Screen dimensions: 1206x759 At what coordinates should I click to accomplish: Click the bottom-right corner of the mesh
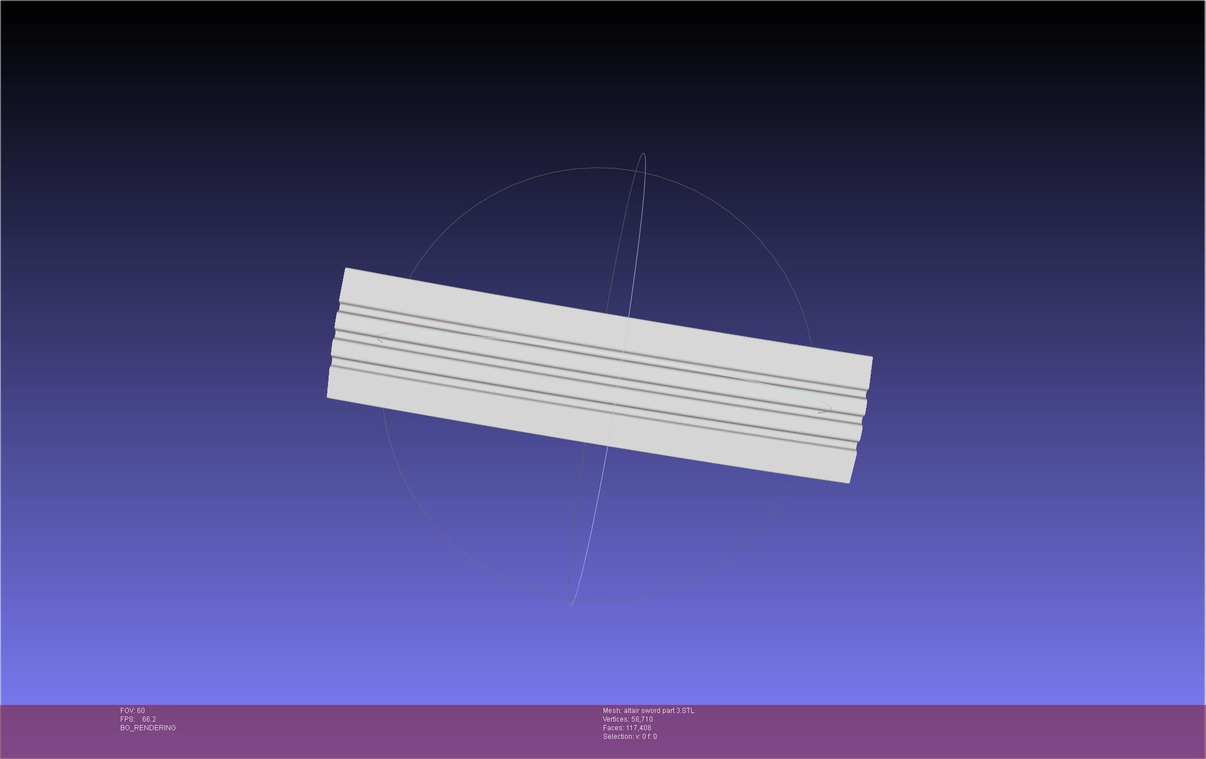pyautogui.click(x=849, y=482)
